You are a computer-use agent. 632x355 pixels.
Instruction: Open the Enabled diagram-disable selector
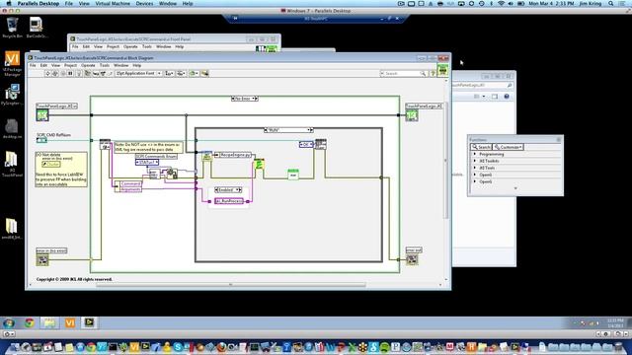pos(228,189)
